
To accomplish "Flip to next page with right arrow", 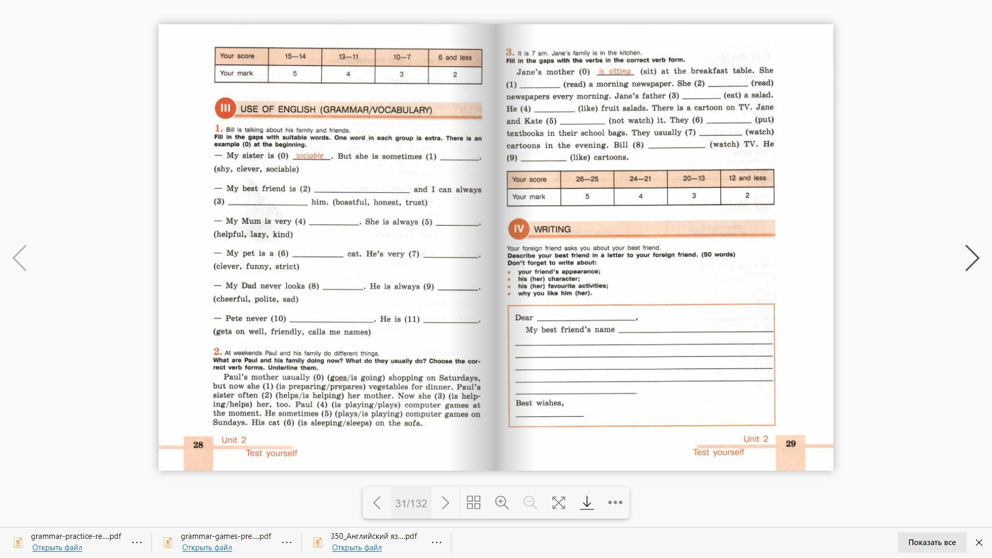I will click(972, 258).
